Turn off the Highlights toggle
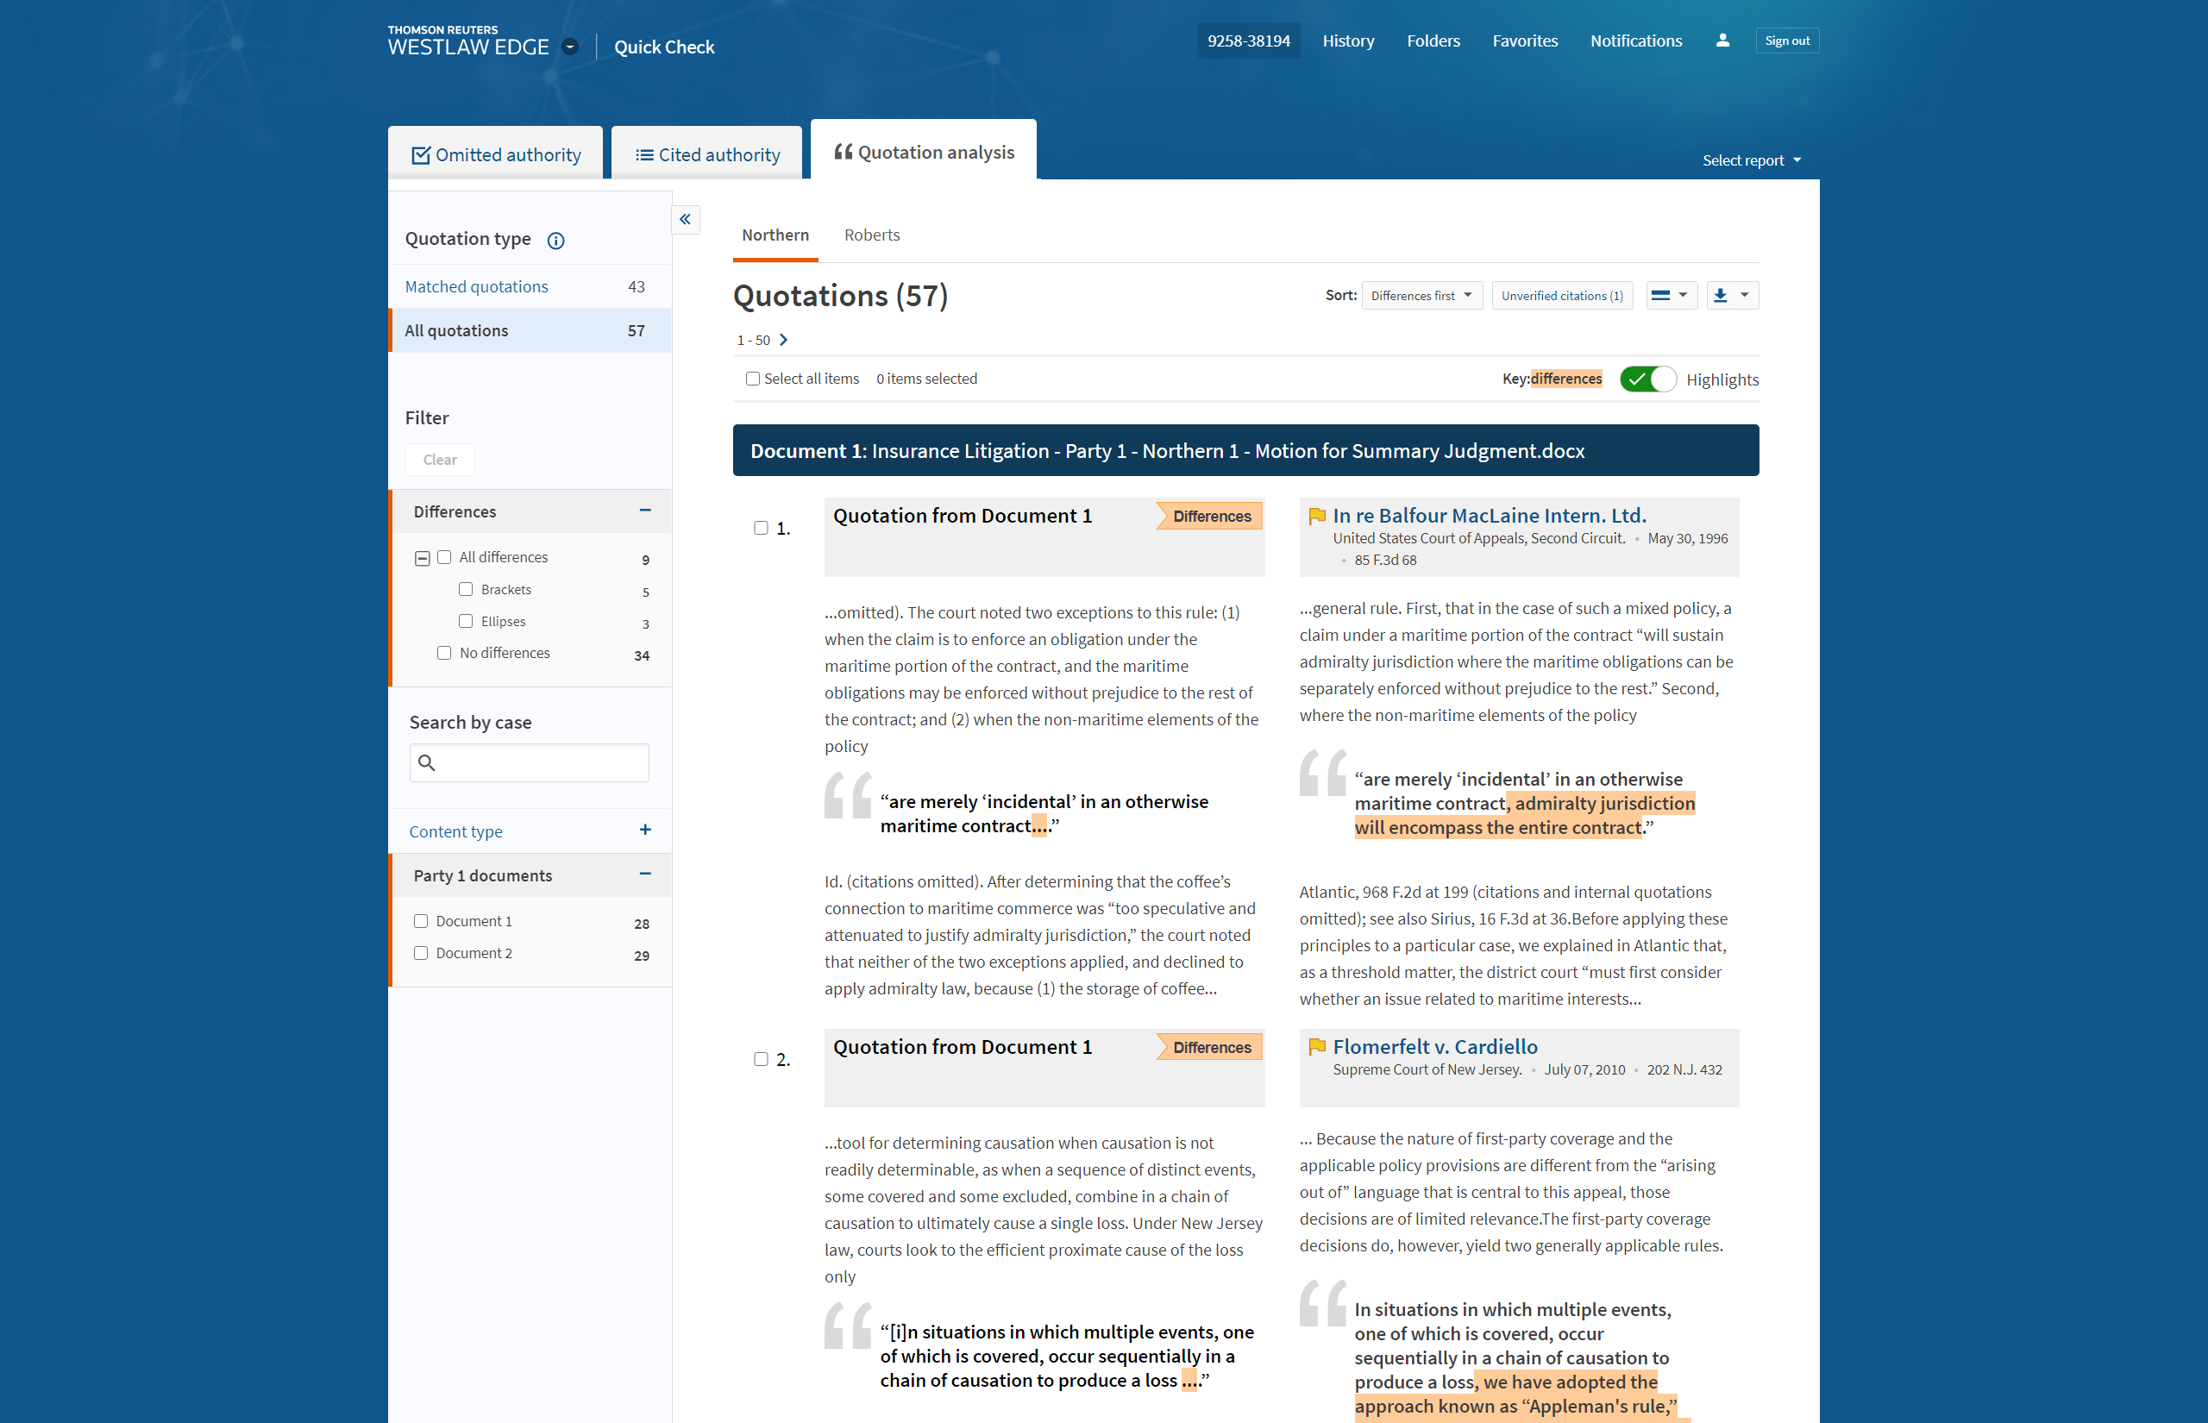Screen dimensions: 2208x1423 click(1648, 379)
